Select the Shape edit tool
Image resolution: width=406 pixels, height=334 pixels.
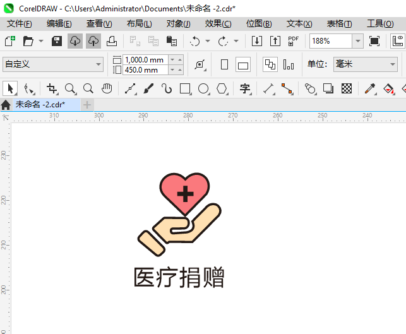28,89
